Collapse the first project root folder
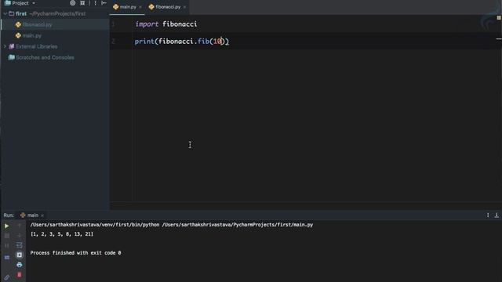The width and height of the screenshot is (502, 282). tap(5, 14)
